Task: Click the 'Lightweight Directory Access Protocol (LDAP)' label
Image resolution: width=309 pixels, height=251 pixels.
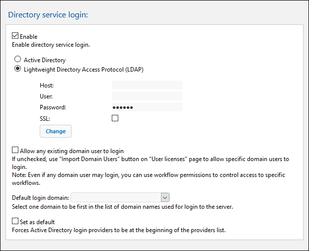Action: [x=83, y=69]
